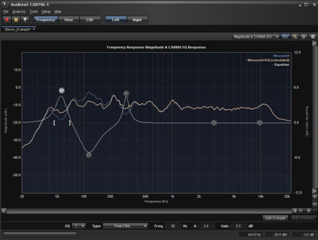318x240 pixels.
Task: Click the Equalizer legend entry
Action: pos(281,65)
